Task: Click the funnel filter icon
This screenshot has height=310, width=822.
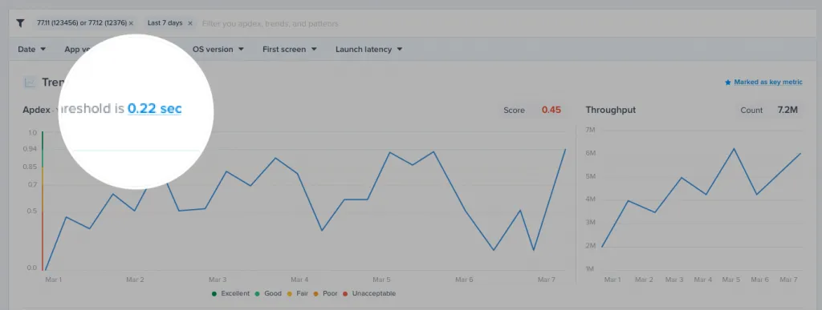Action: [x=20, y=23]
